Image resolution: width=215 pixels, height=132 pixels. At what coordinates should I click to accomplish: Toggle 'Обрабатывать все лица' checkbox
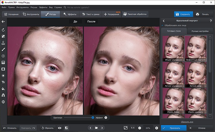tap(163, 26)
